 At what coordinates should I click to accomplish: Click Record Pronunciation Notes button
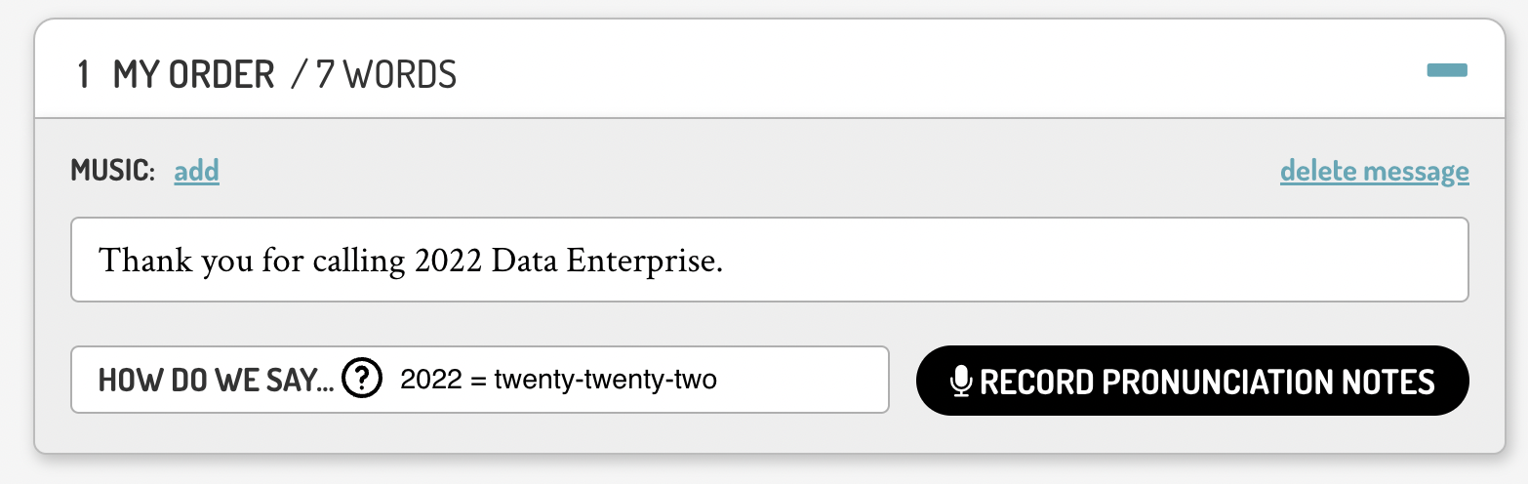[x=1192, y=381]
